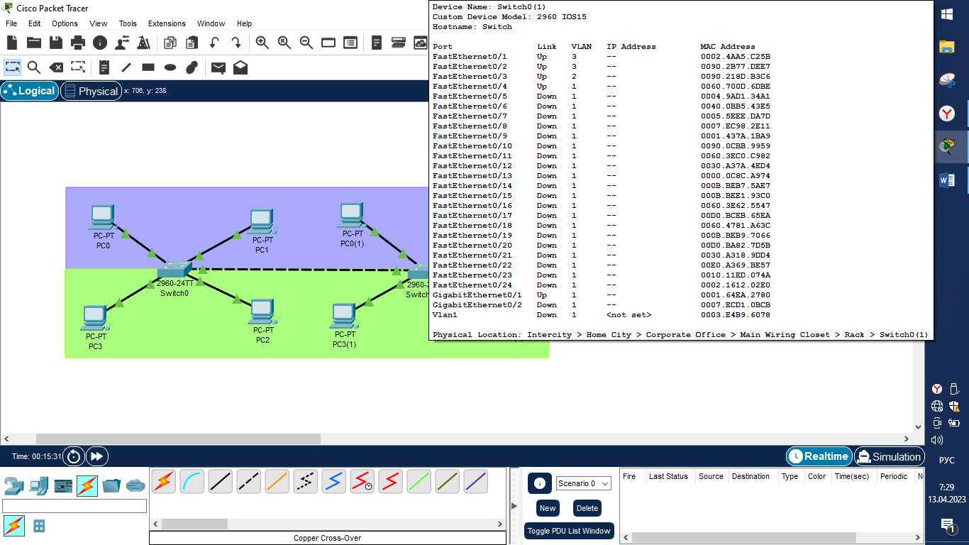Select Switch0 in the workspace
The height and width of the screenshot is (545, 969).
tap(175, 270)
